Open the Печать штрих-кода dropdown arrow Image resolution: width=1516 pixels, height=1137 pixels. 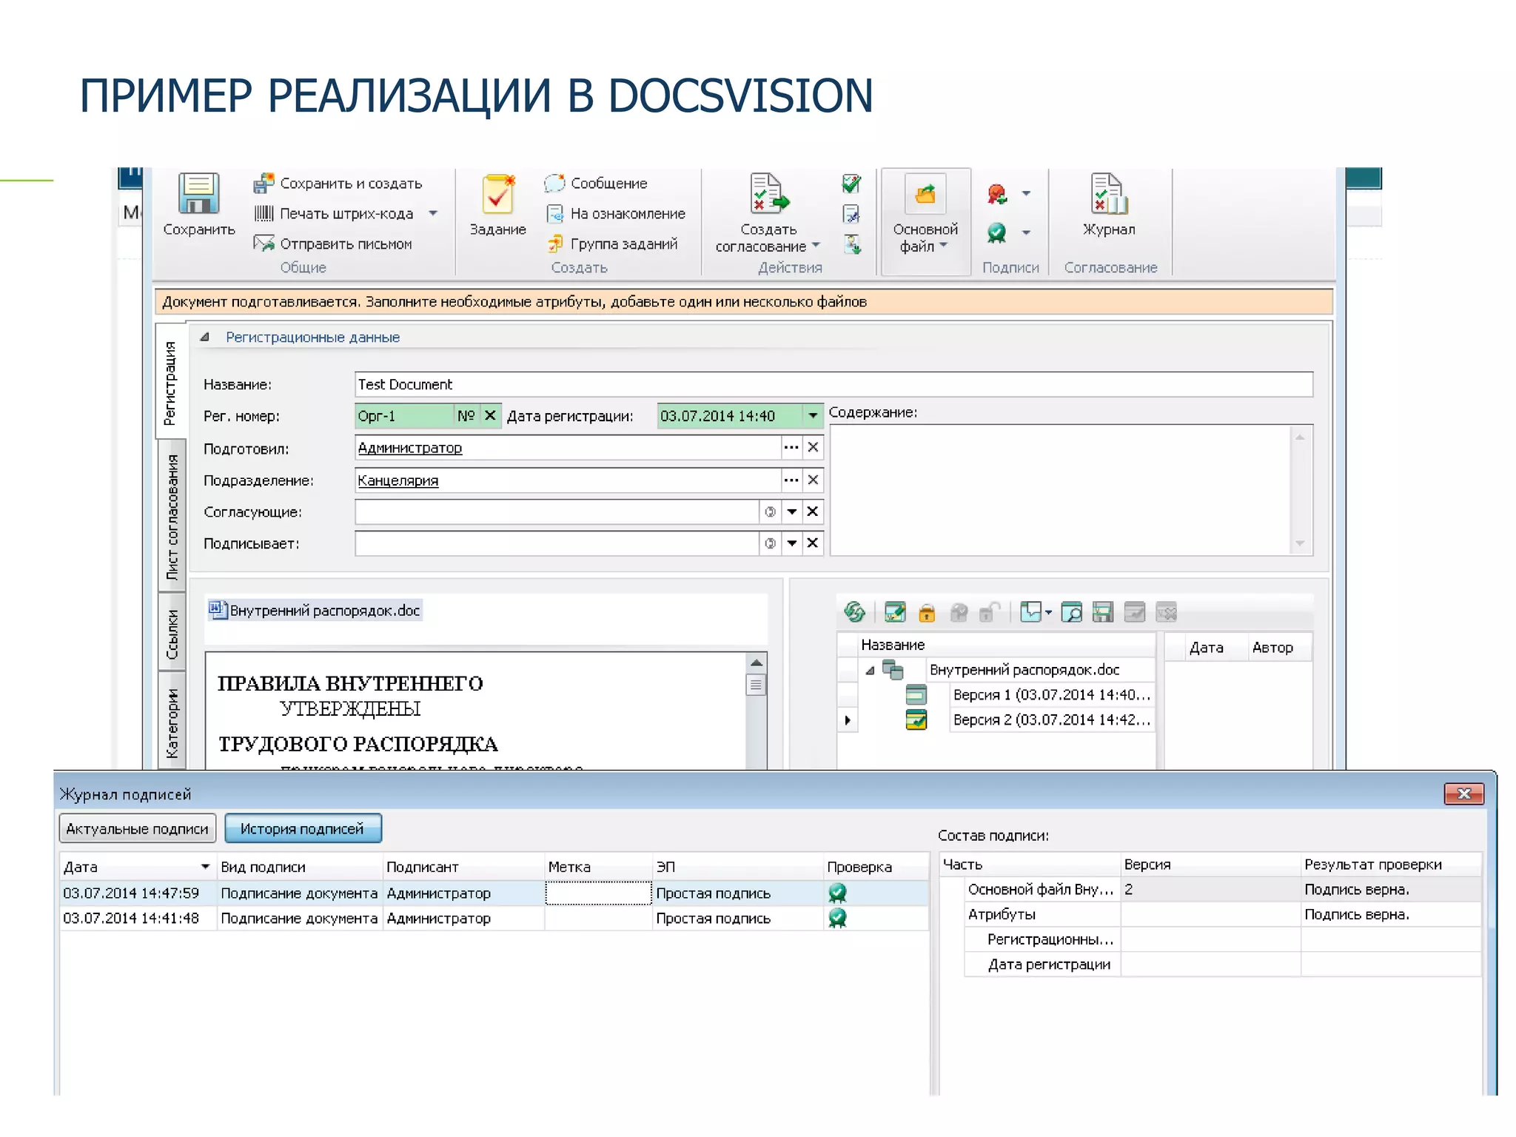433,213
